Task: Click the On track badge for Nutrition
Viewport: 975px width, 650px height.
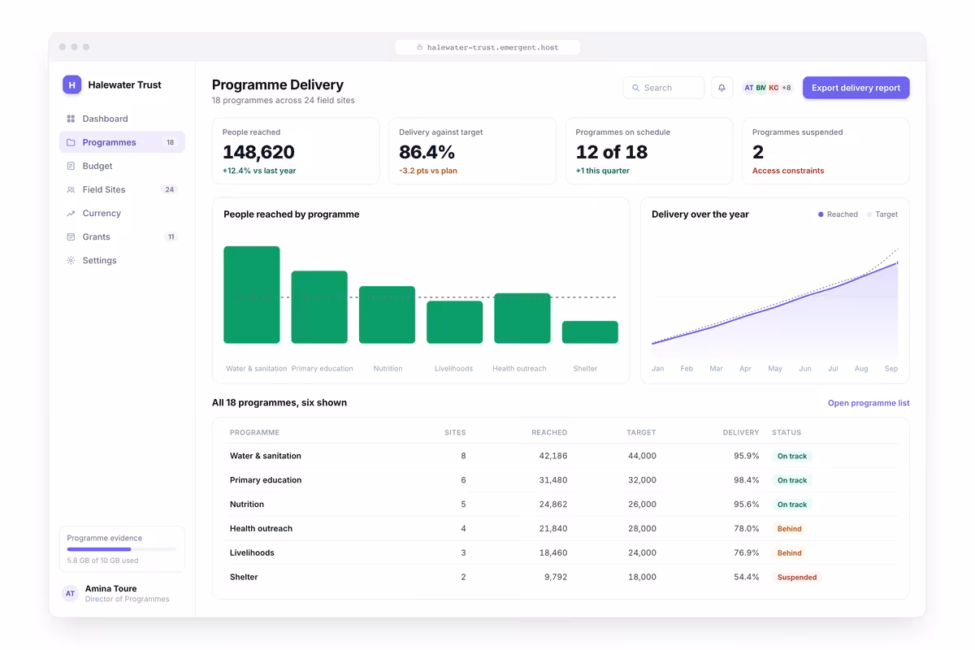Action: coord(792,505)
